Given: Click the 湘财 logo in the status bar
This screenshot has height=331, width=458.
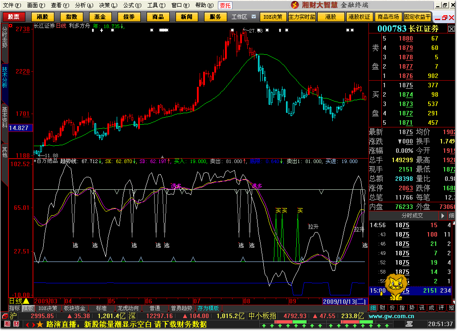Looking at the screenshot, I should [x=12, y=324].
